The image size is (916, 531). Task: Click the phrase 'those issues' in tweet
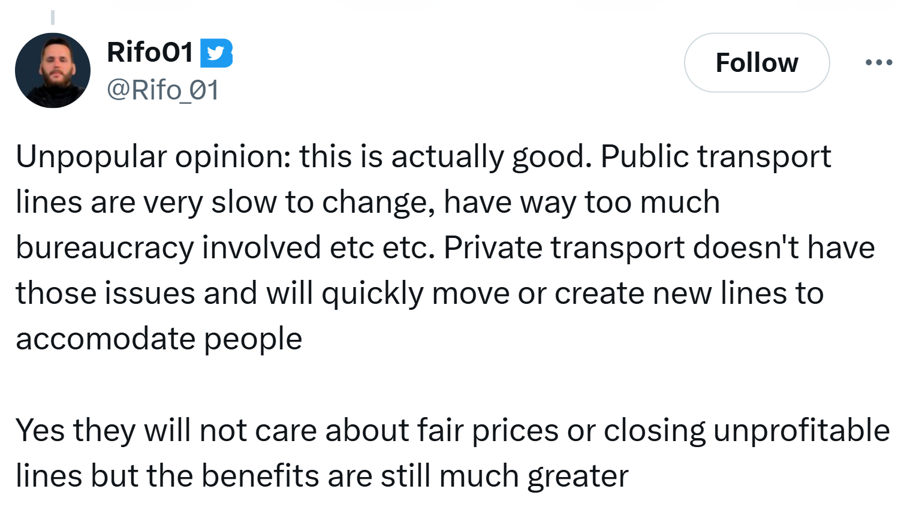click(x=106, y=294)
